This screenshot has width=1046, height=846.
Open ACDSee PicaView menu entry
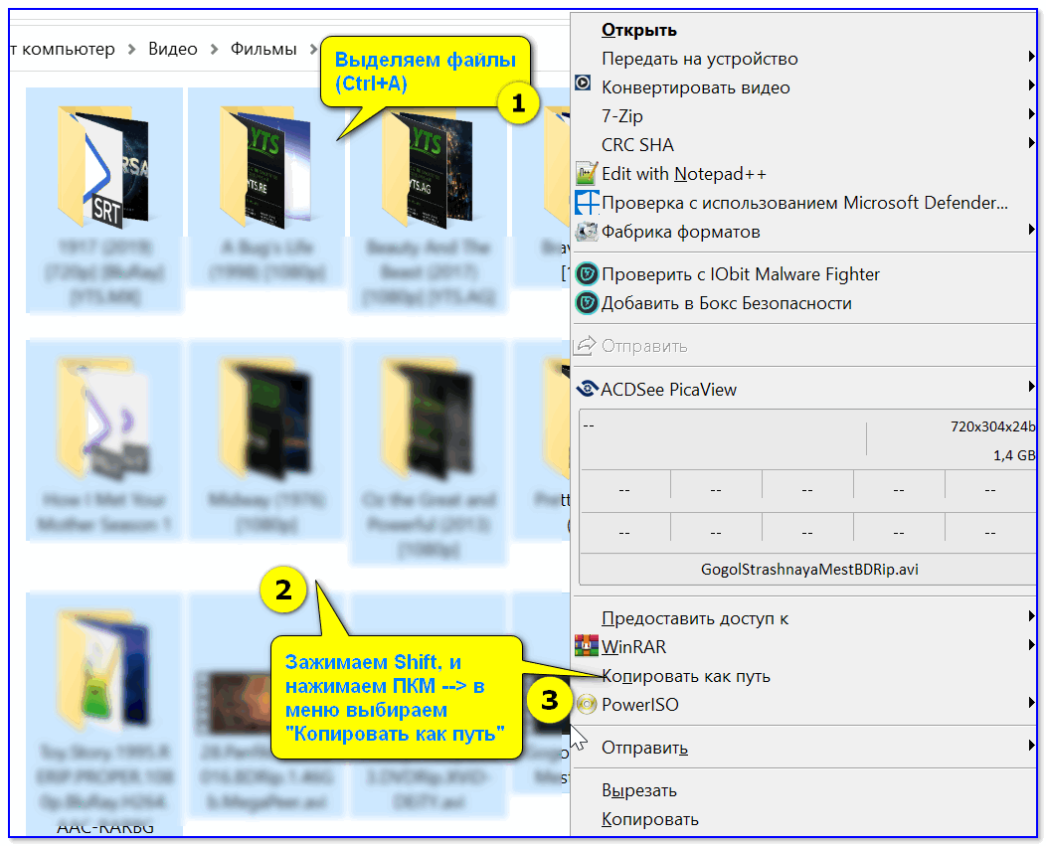(668, 390)
